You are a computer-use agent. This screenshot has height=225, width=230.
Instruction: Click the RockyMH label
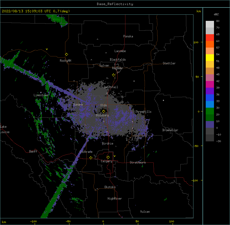(65, 61)
